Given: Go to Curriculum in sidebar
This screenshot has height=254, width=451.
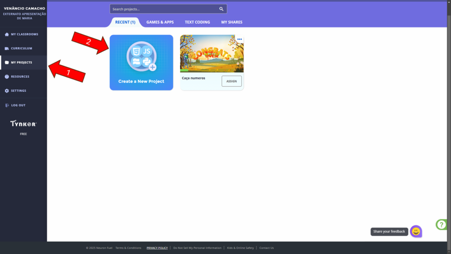Looking at the screenshot, I should [x=21, y=49].
